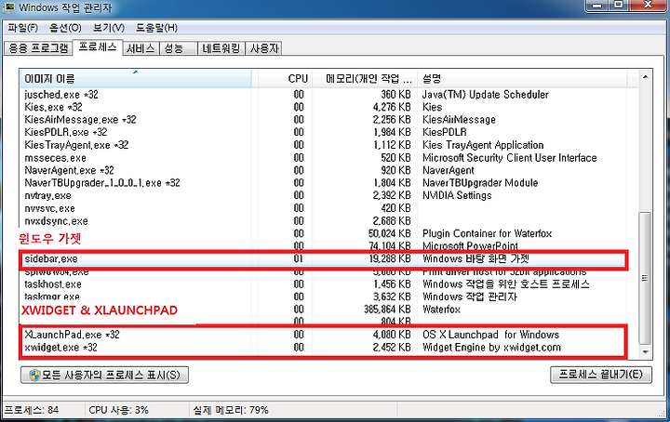
Task: Click the scrollbar down arrow
Action: [645, 352]
